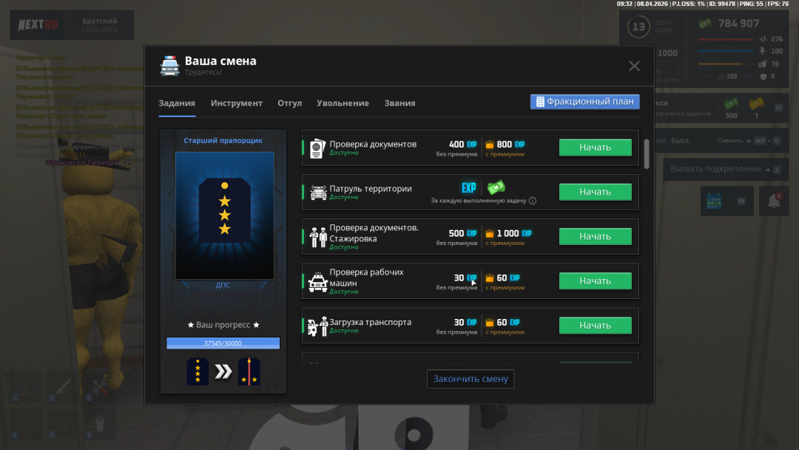Click the Document Check task icon

pyautogui.click(x=317, y=147)
